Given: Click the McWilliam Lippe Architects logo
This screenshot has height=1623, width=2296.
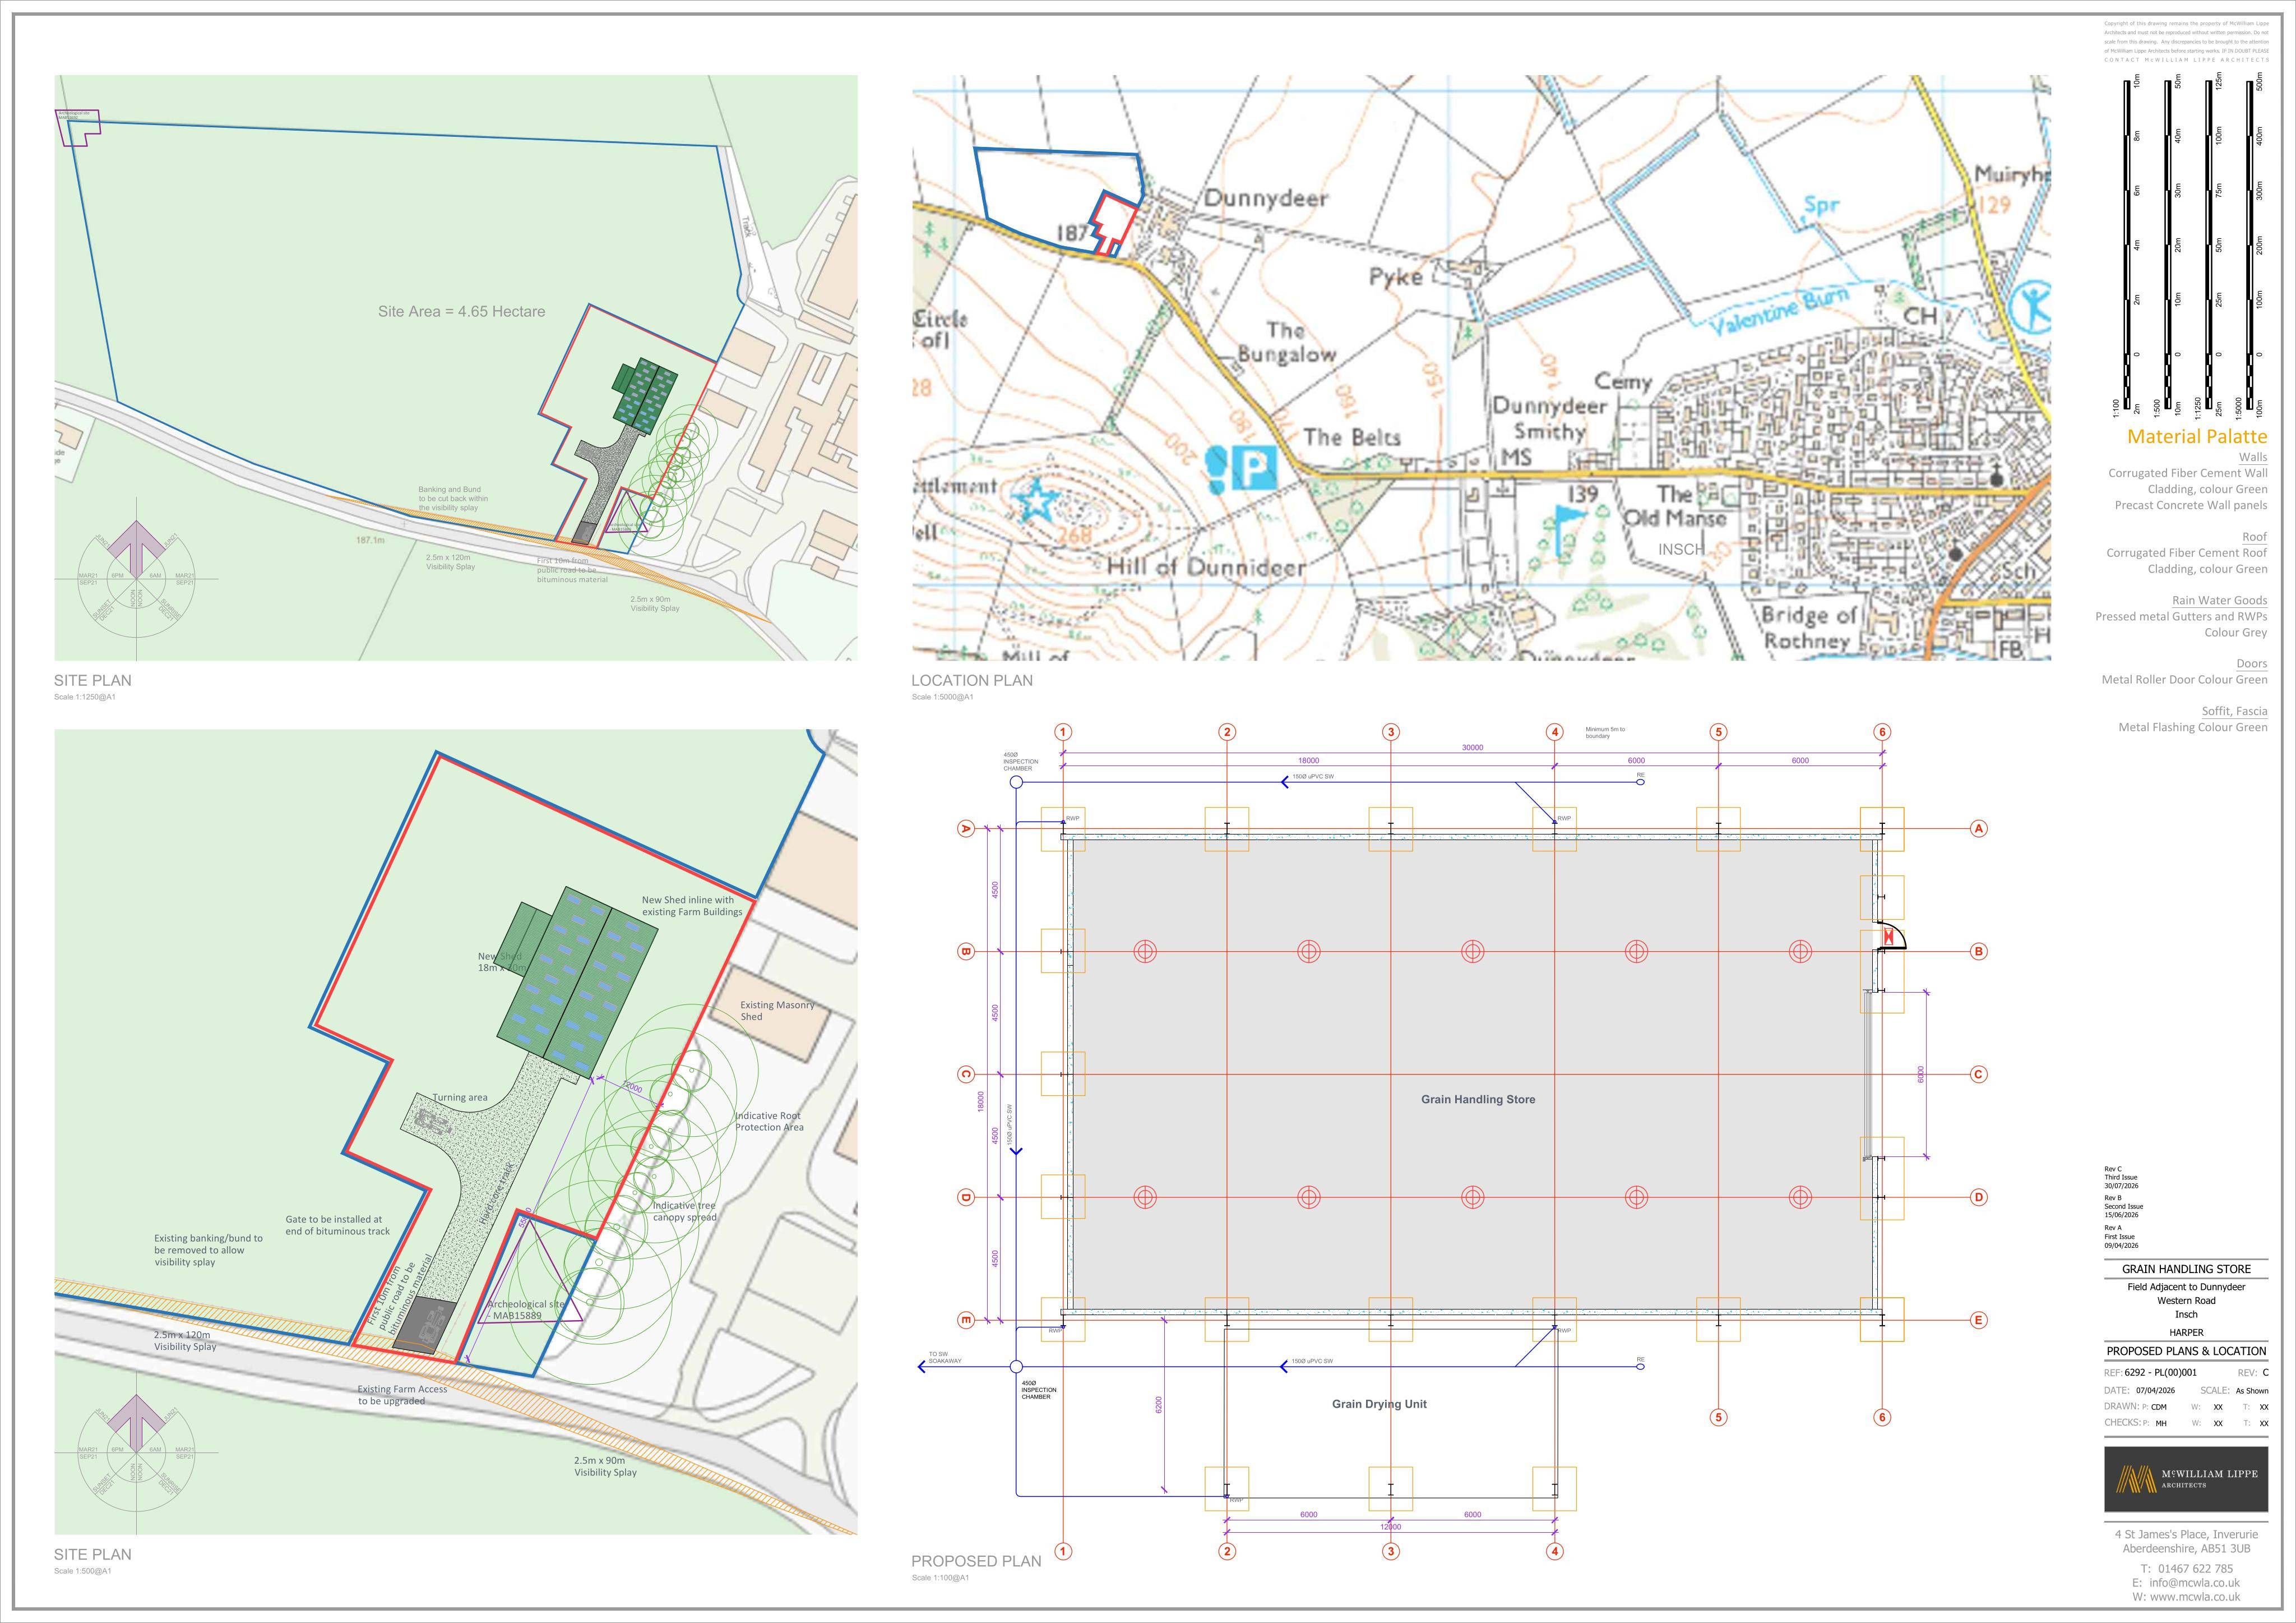Looking at the screenshot, I should pyautogui.click(x=2186, y=1479).
